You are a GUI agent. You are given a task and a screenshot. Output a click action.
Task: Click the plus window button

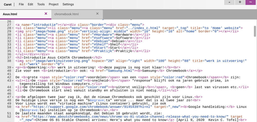pos(240,2)
